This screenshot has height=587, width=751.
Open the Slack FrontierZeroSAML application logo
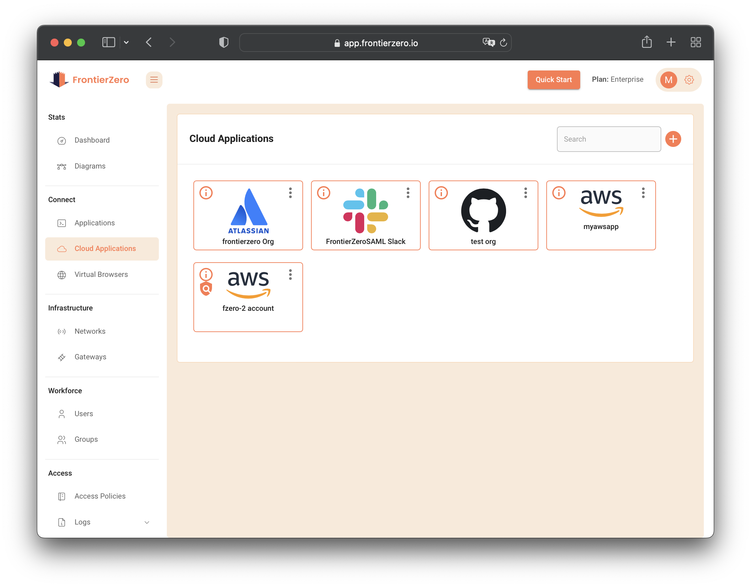coord(366,210)
